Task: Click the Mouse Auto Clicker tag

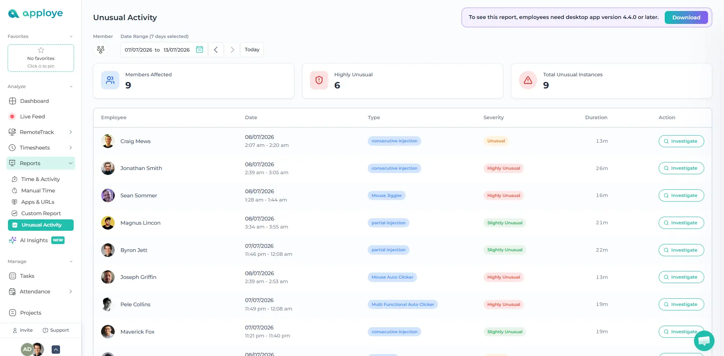Action: pos(392,277)
